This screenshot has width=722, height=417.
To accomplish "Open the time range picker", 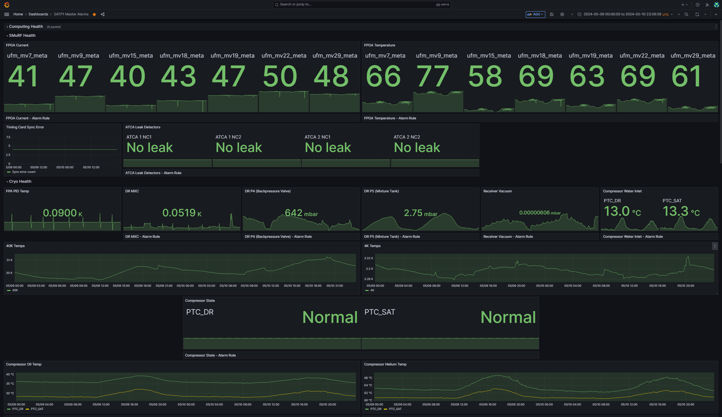I will [x=624, y=14].
